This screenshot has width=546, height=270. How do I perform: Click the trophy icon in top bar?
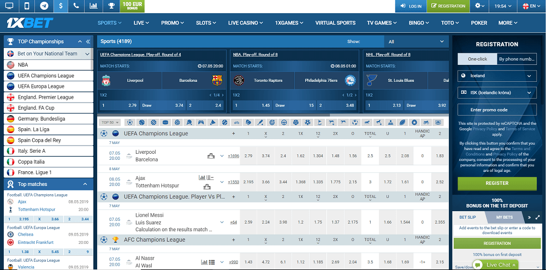pyautogui.click(x=111, y=6)
